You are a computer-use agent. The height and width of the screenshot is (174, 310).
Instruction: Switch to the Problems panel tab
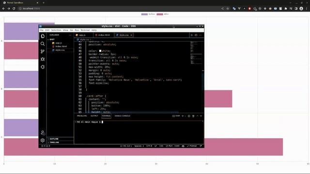click(82, 116)
